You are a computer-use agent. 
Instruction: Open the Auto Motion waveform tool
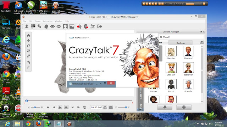click(92, 26)
